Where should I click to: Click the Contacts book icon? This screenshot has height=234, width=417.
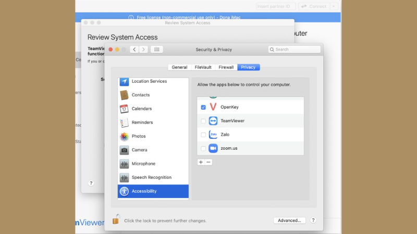[x=124, y=95]
